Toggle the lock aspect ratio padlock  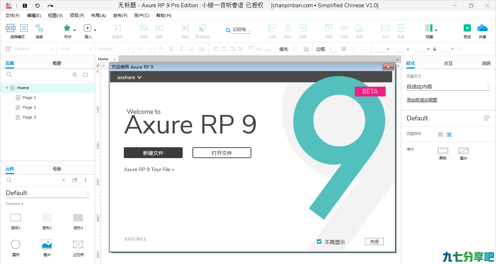pyautogui.click(x=434, y=49)
